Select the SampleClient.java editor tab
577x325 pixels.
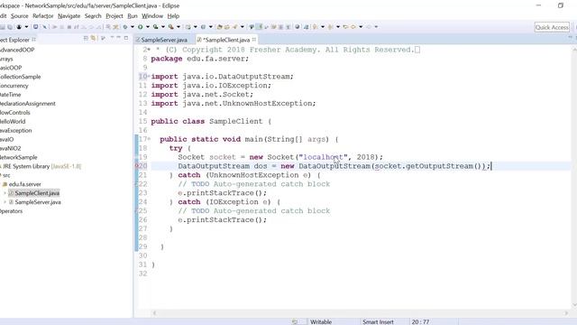pos(226,40)
